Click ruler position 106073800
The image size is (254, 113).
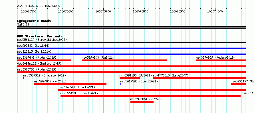point(140,11)
